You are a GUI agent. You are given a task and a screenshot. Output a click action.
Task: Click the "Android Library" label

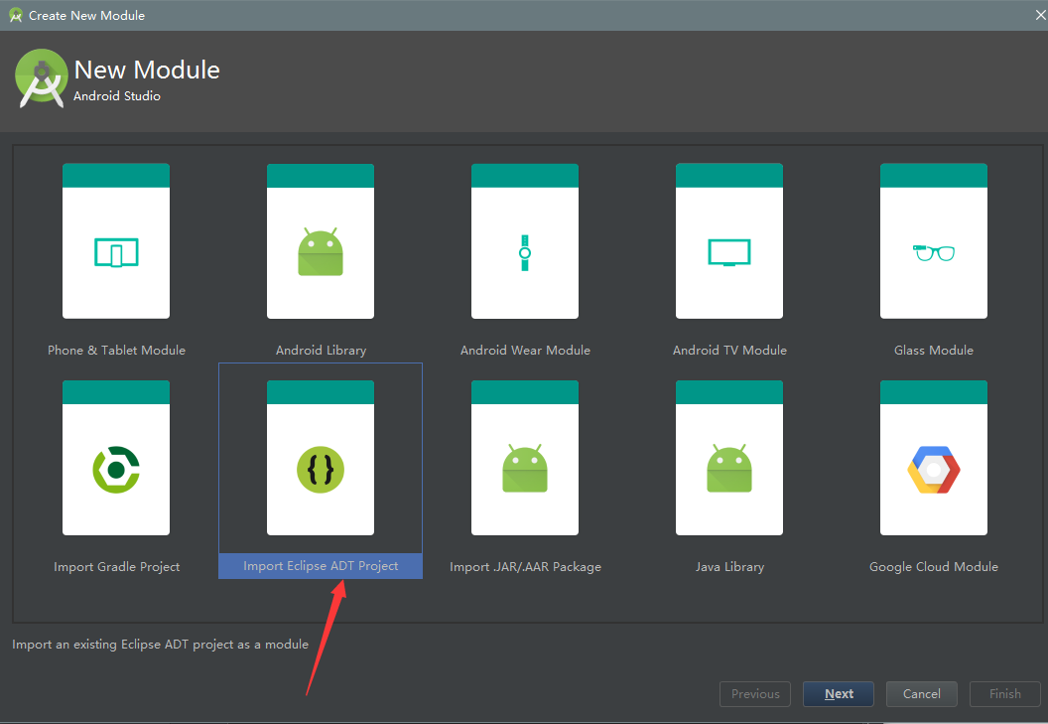(321, 350)
